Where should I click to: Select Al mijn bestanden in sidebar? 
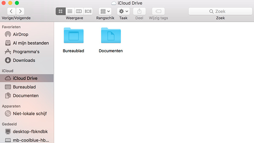click(x=27, y=43)
